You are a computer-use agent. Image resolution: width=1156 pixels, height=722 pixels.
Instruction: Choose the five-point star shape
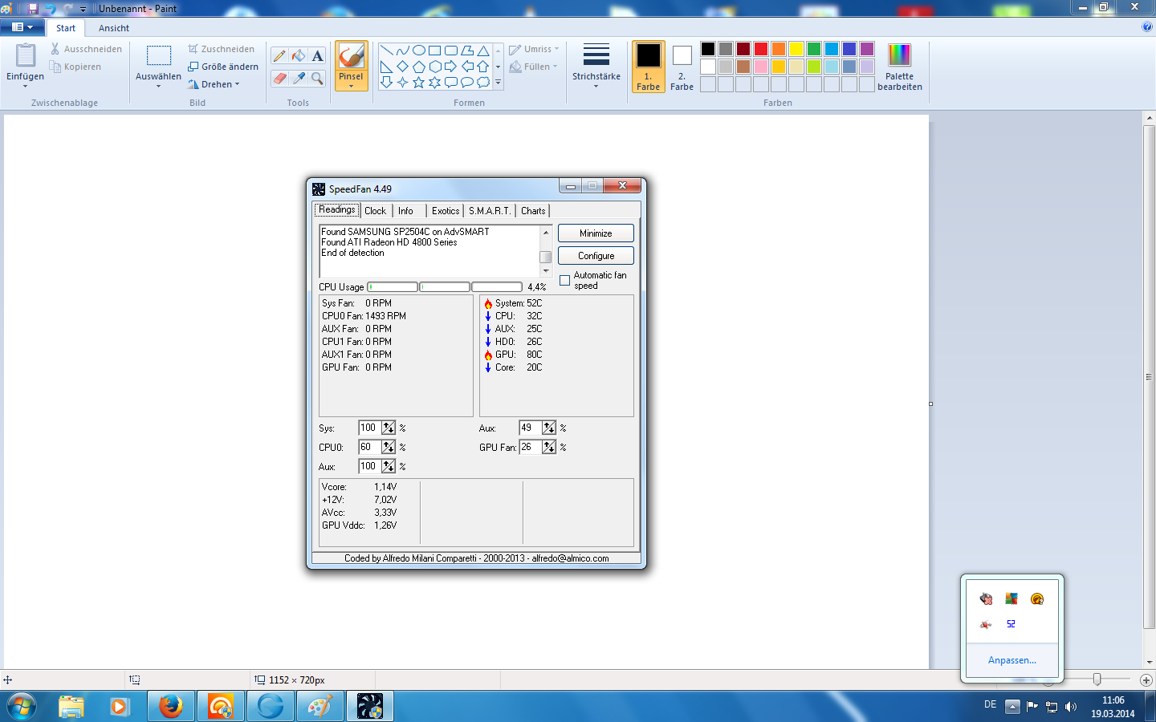coord(418,83)
